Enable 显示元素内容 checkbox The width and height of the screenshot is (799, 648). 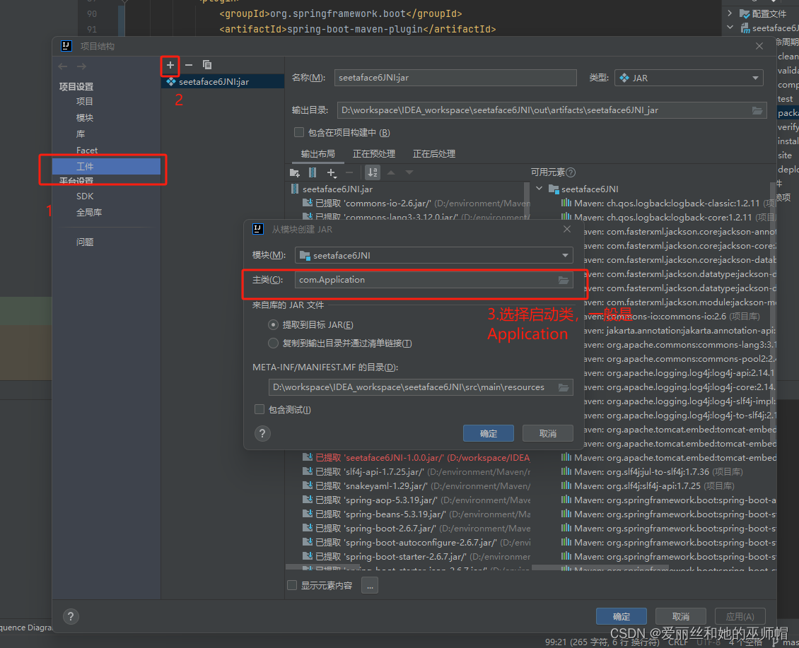(292, 585)
